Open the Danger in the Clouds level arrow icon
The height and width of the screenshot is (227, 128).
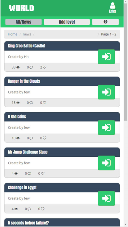106,92
